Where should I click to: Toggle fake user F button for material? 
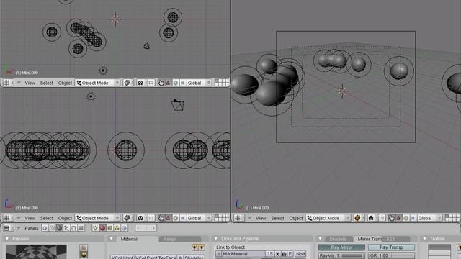(290, 254)
